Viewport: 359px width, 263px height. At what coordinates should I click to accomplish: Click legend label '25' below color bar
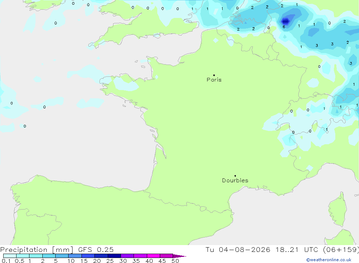[110, 261]
